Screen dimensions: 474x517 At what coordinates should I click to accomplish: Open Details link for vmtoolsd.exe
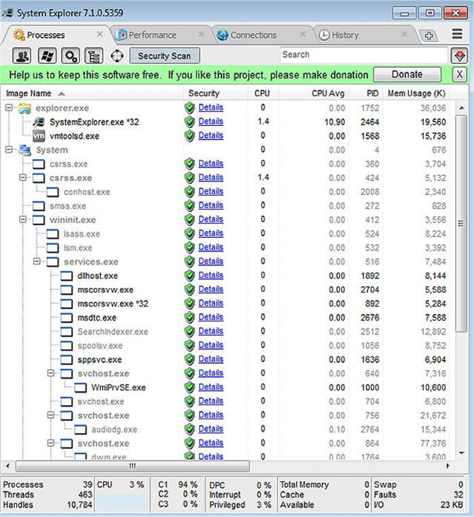[x=211, y=136]
